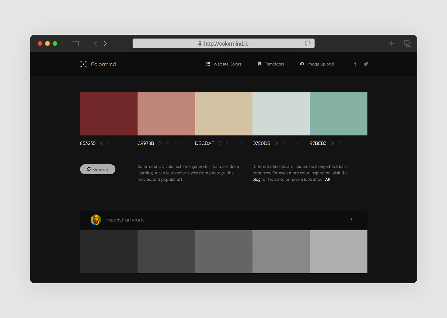Image resolution: width=447 pixels, height=318 pixels.
Task: Lock the 853235 color
Action: [x=102, y=143]
